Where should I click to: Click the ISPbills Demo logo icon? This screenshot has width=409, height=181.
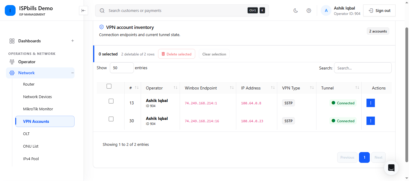pyautogui.click(x=10, y=10)
